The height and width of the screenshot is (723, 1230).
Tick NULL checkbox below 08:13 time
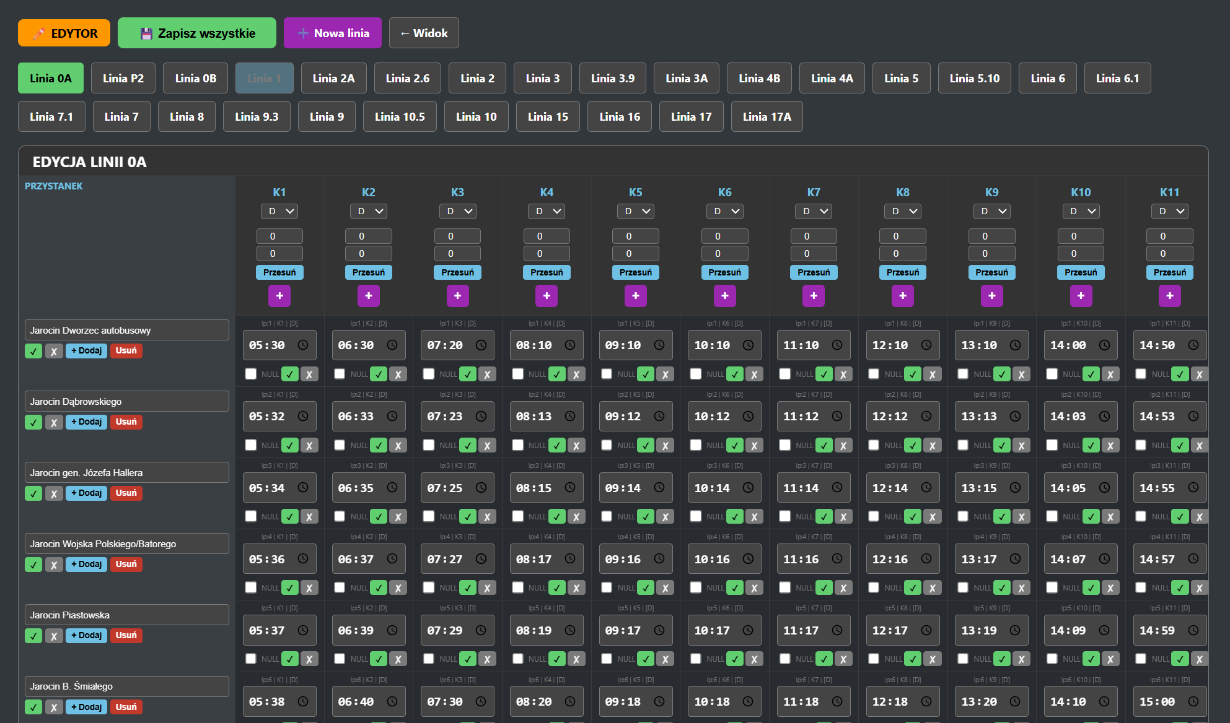tap(518, 445)
